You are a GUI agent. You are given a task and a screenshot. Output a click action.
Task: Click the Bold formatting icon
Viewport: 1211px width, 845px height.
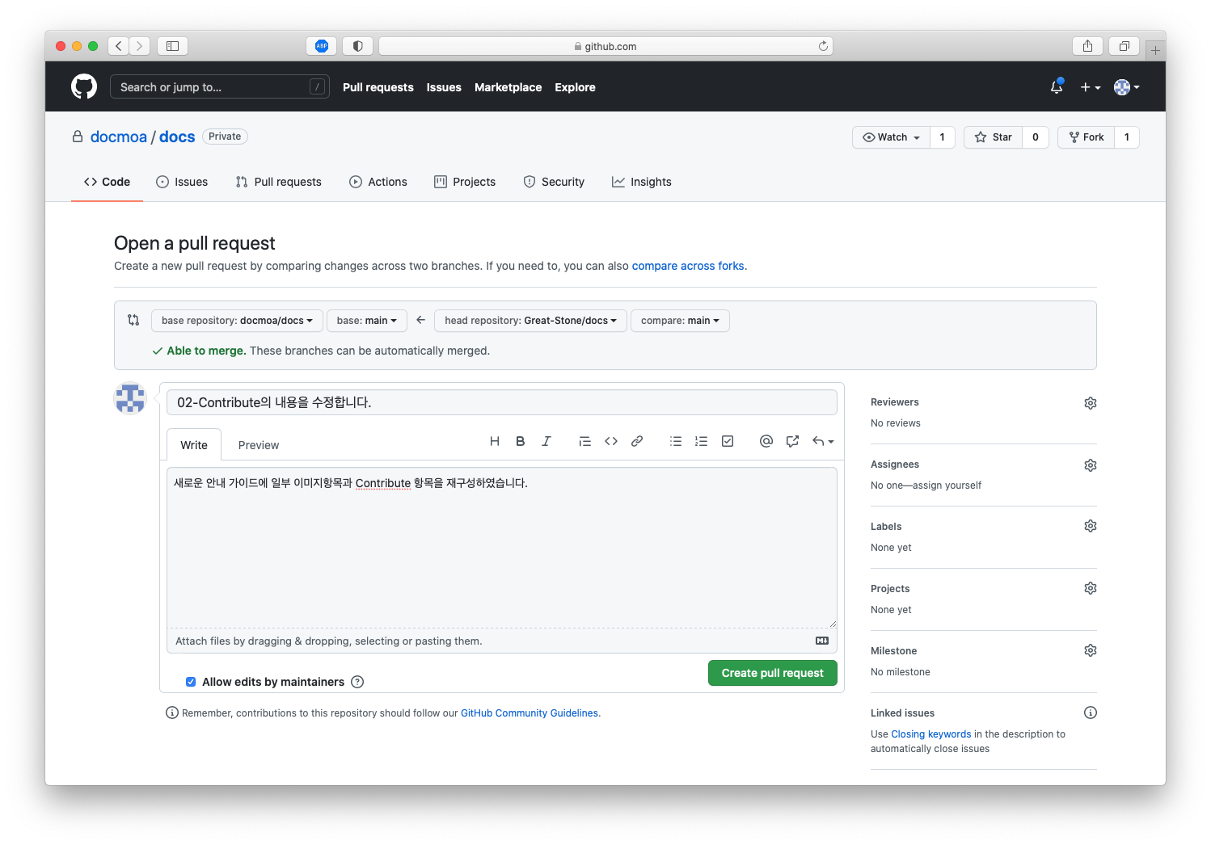[x=521, y=441]
